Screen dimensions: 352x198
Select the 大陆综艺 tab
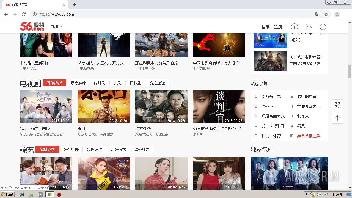tap(118, 149)
